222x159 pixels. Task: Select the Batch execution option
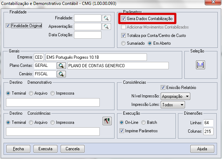[143, 122]
